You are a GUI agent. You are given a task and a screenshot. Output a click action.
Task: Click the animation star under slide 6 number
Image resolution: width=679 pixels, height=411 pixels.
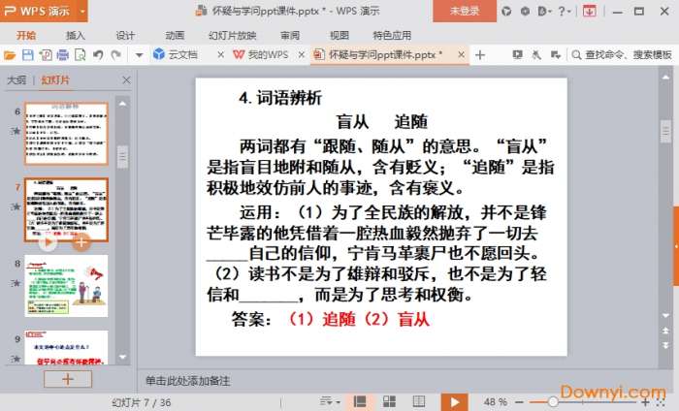click(x=16, y=131)
